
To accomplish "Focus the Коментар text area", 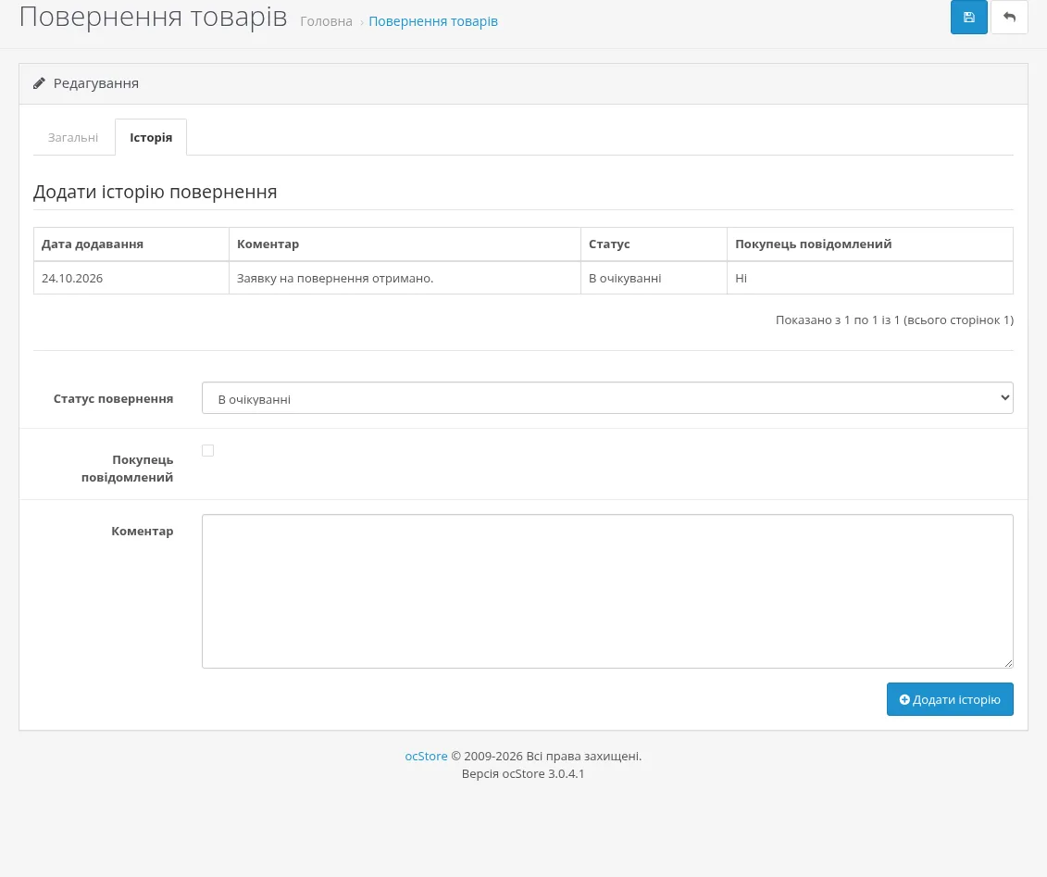I will pyautogui.click(x=607, y=591).
